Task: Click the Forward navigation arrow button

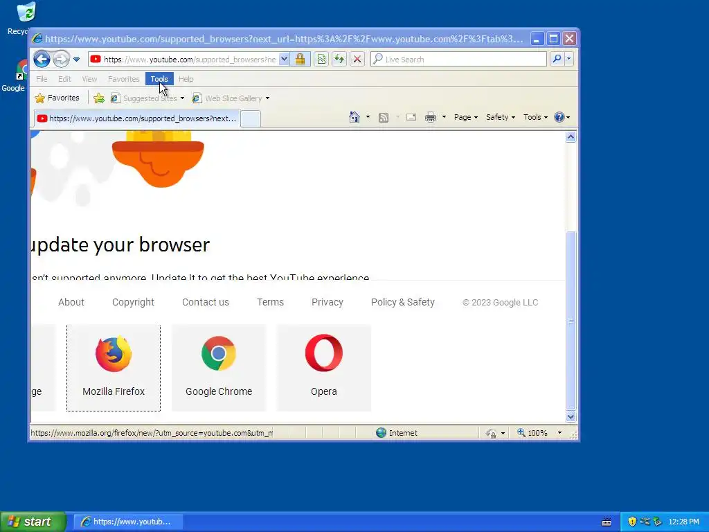Action: (x=61, y=59)
